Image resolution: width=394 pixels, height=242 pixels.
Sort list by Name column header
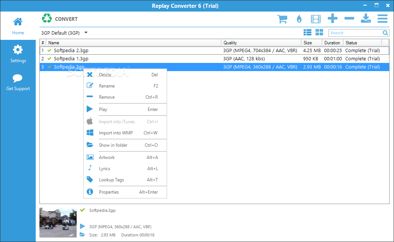[x=134, y=43]
